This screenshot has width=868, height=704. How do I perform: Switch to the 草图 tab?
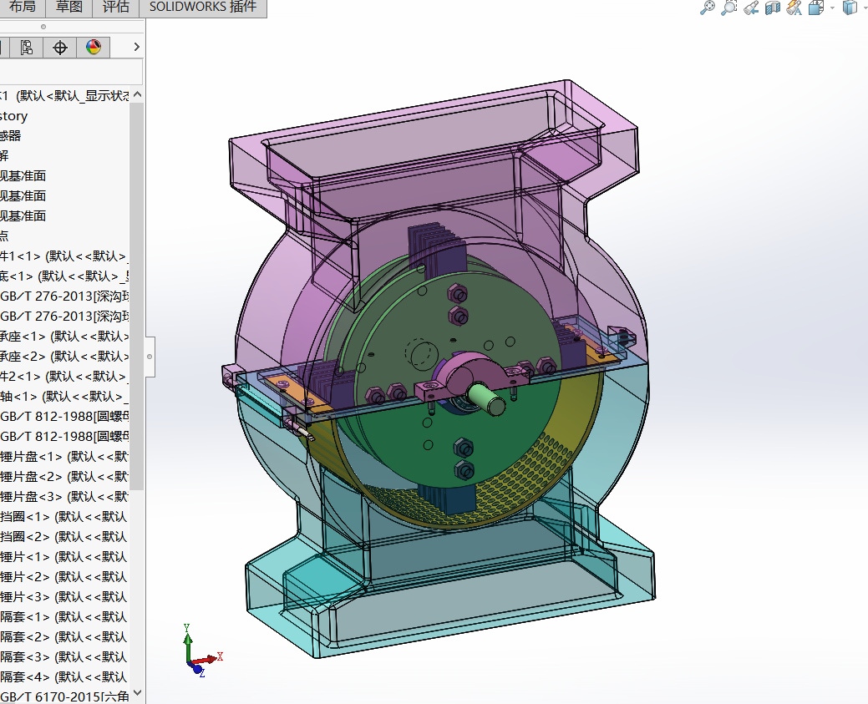point(69,8)
